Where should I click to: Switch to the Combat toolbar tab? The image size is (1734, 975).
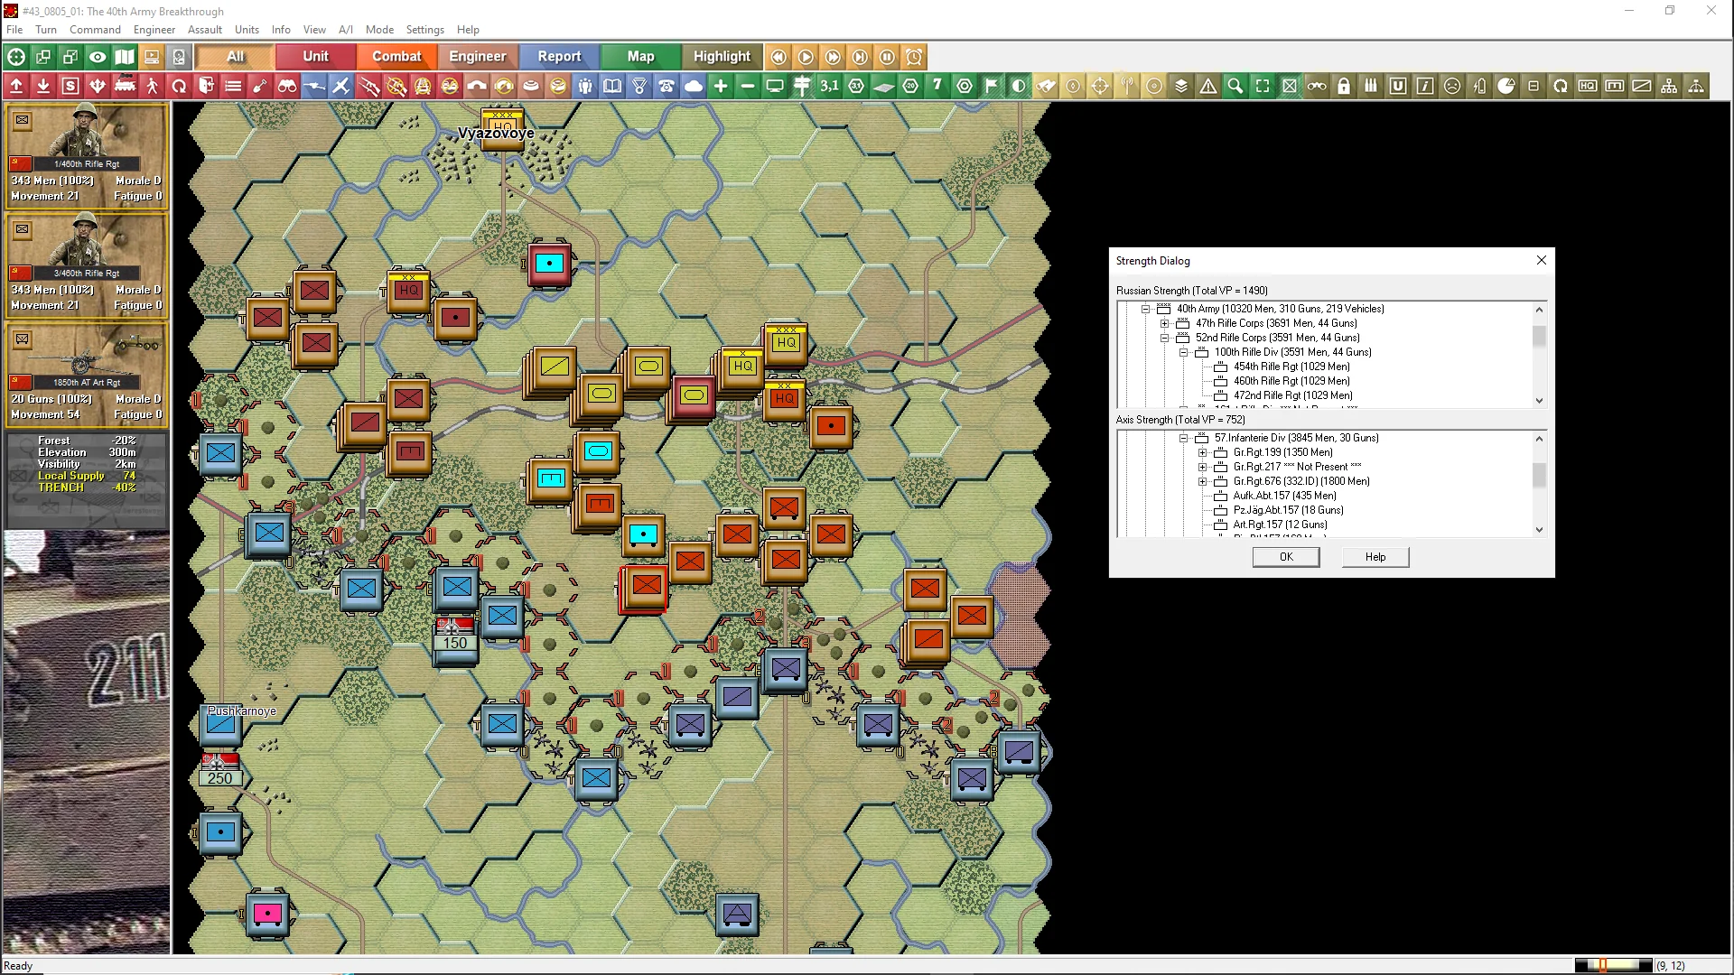(396, 56)
